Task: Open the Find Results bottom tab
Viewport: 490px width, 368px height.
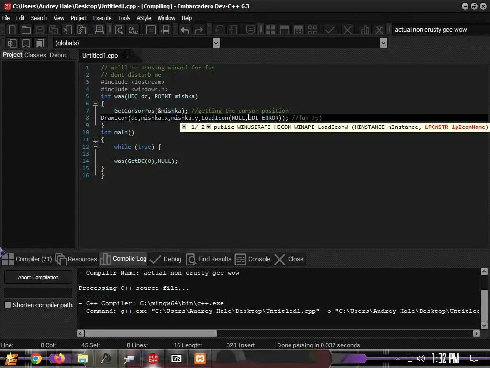Action: tap(209, 259)
